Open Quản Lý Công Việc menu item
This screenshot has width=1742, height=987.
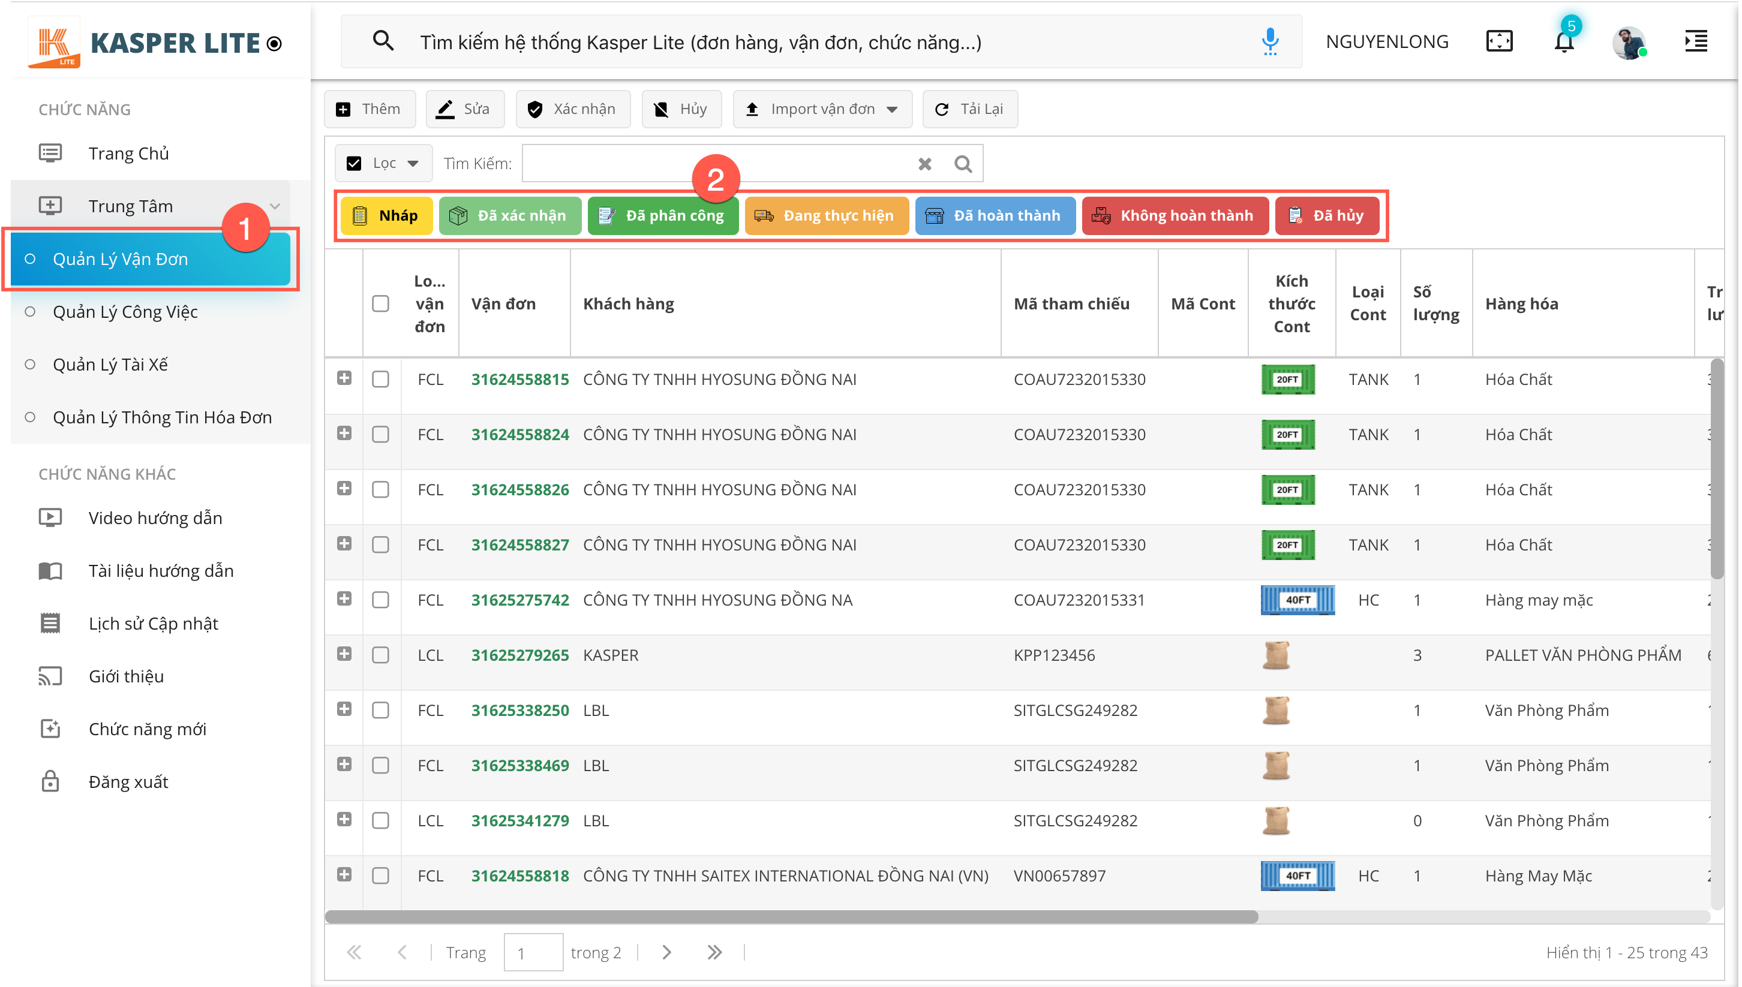point(125,312)
